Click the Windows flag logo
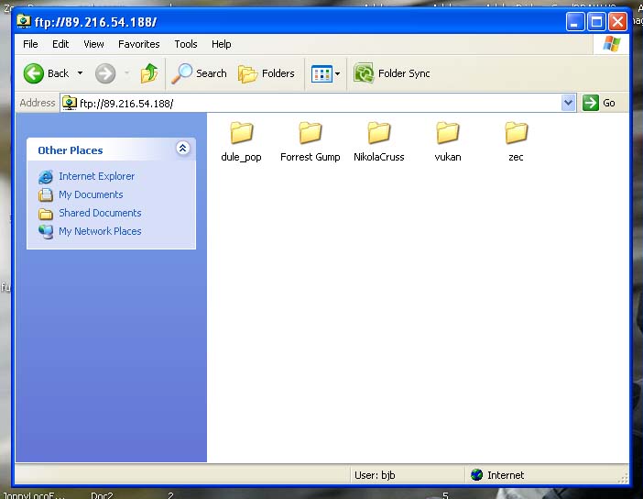643x499 pixels. 611,43
